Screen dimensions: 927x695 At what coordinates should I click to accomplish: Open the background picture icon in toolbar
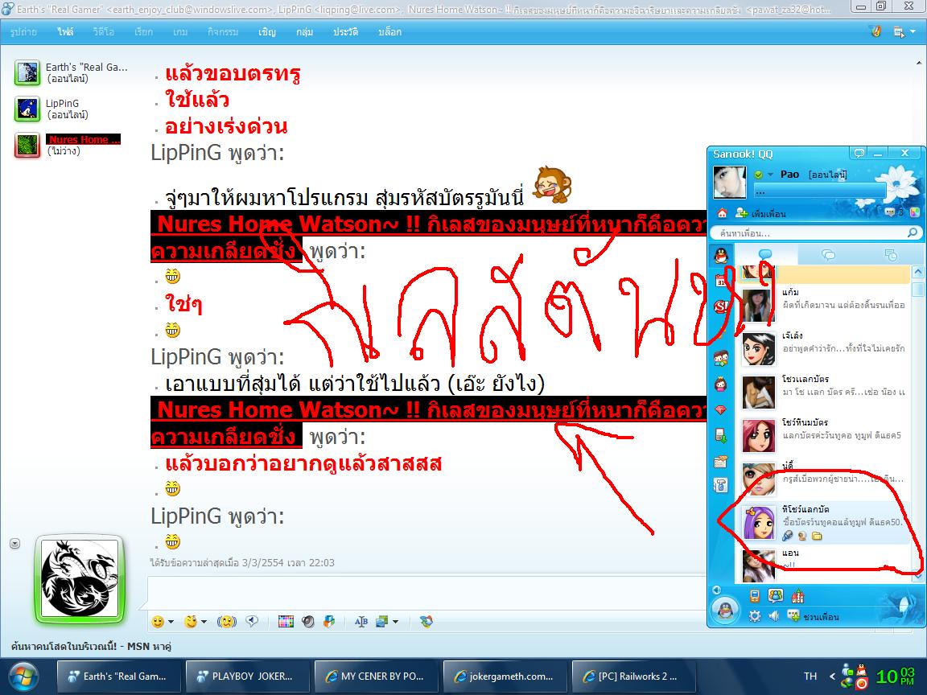point(382,622)
